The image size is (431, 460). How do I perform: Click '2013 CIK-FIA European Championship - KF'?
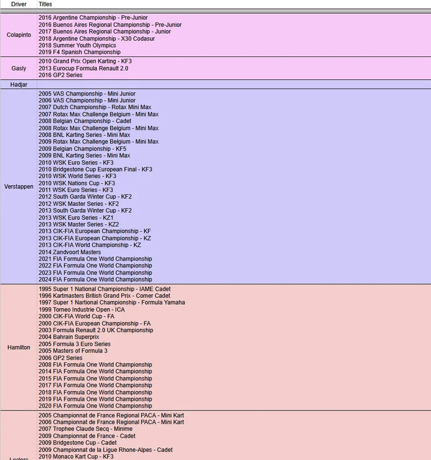95,231
